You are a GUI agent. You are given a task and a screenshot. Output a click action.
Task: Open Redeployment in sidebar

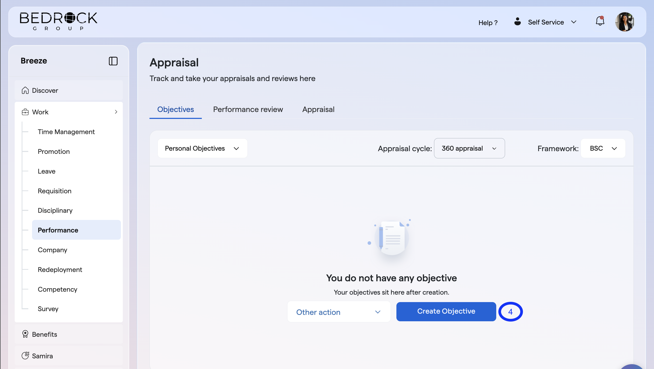60,270
